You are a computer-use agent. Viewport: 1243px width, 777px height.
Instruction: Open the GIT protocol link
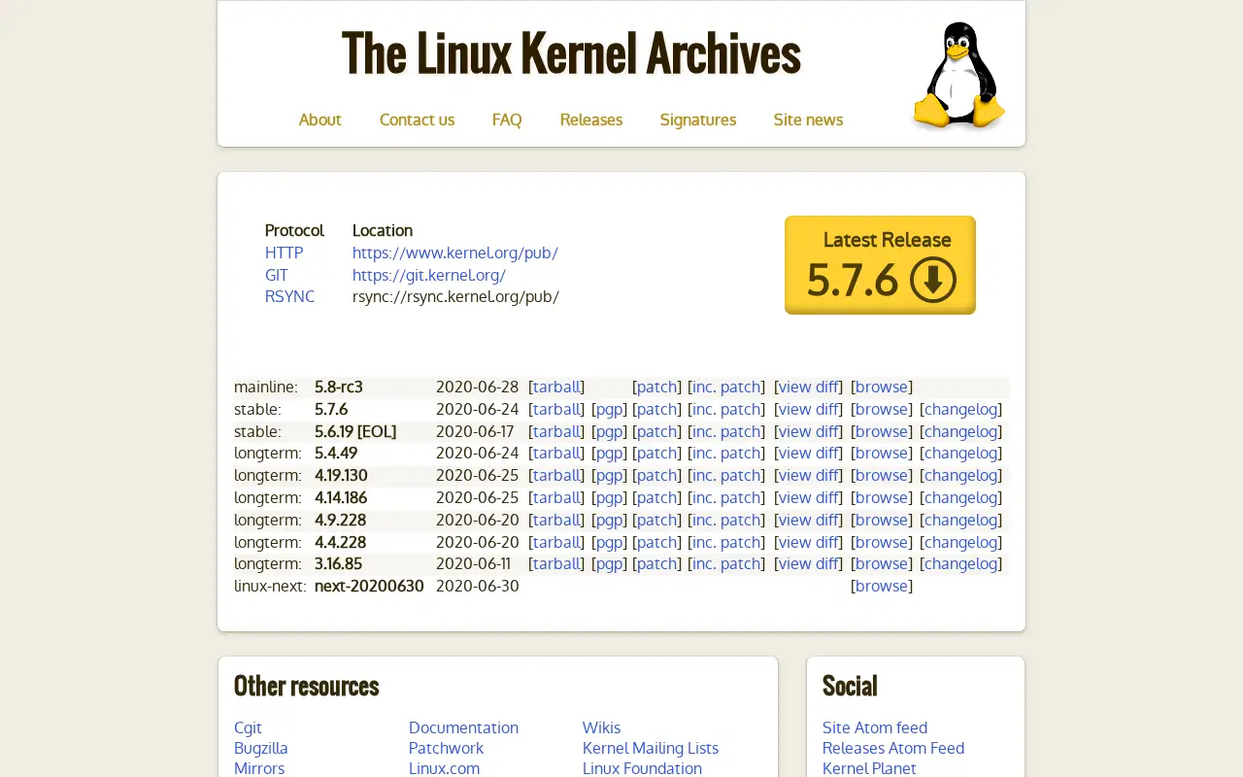(x=276, y=275)
